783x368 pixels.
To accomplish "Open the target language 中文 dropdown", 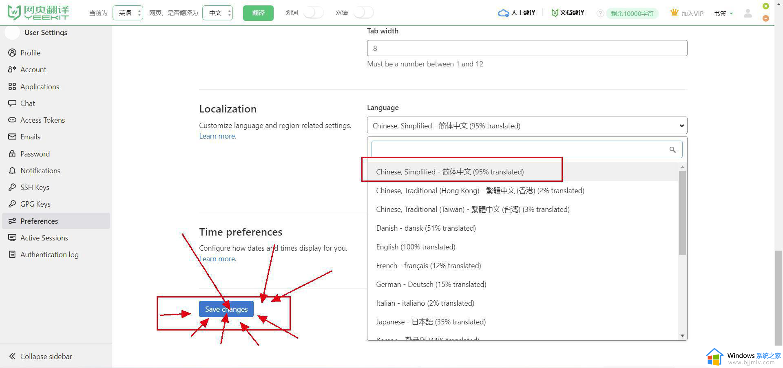I will [217, 13].
